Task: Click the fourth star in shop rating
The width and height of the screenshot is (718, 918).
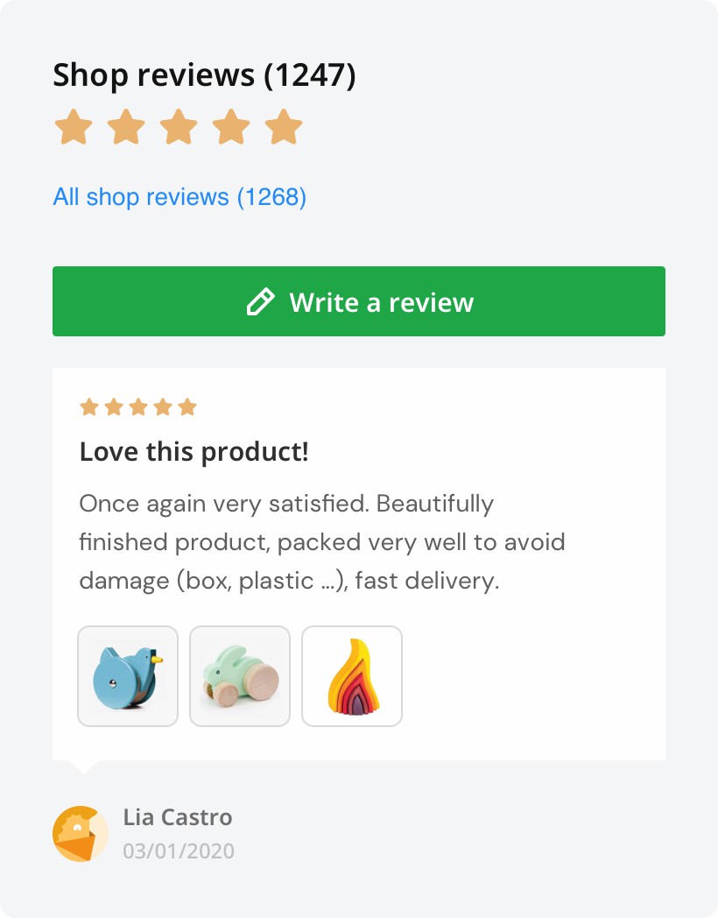Action: (231, 127)
